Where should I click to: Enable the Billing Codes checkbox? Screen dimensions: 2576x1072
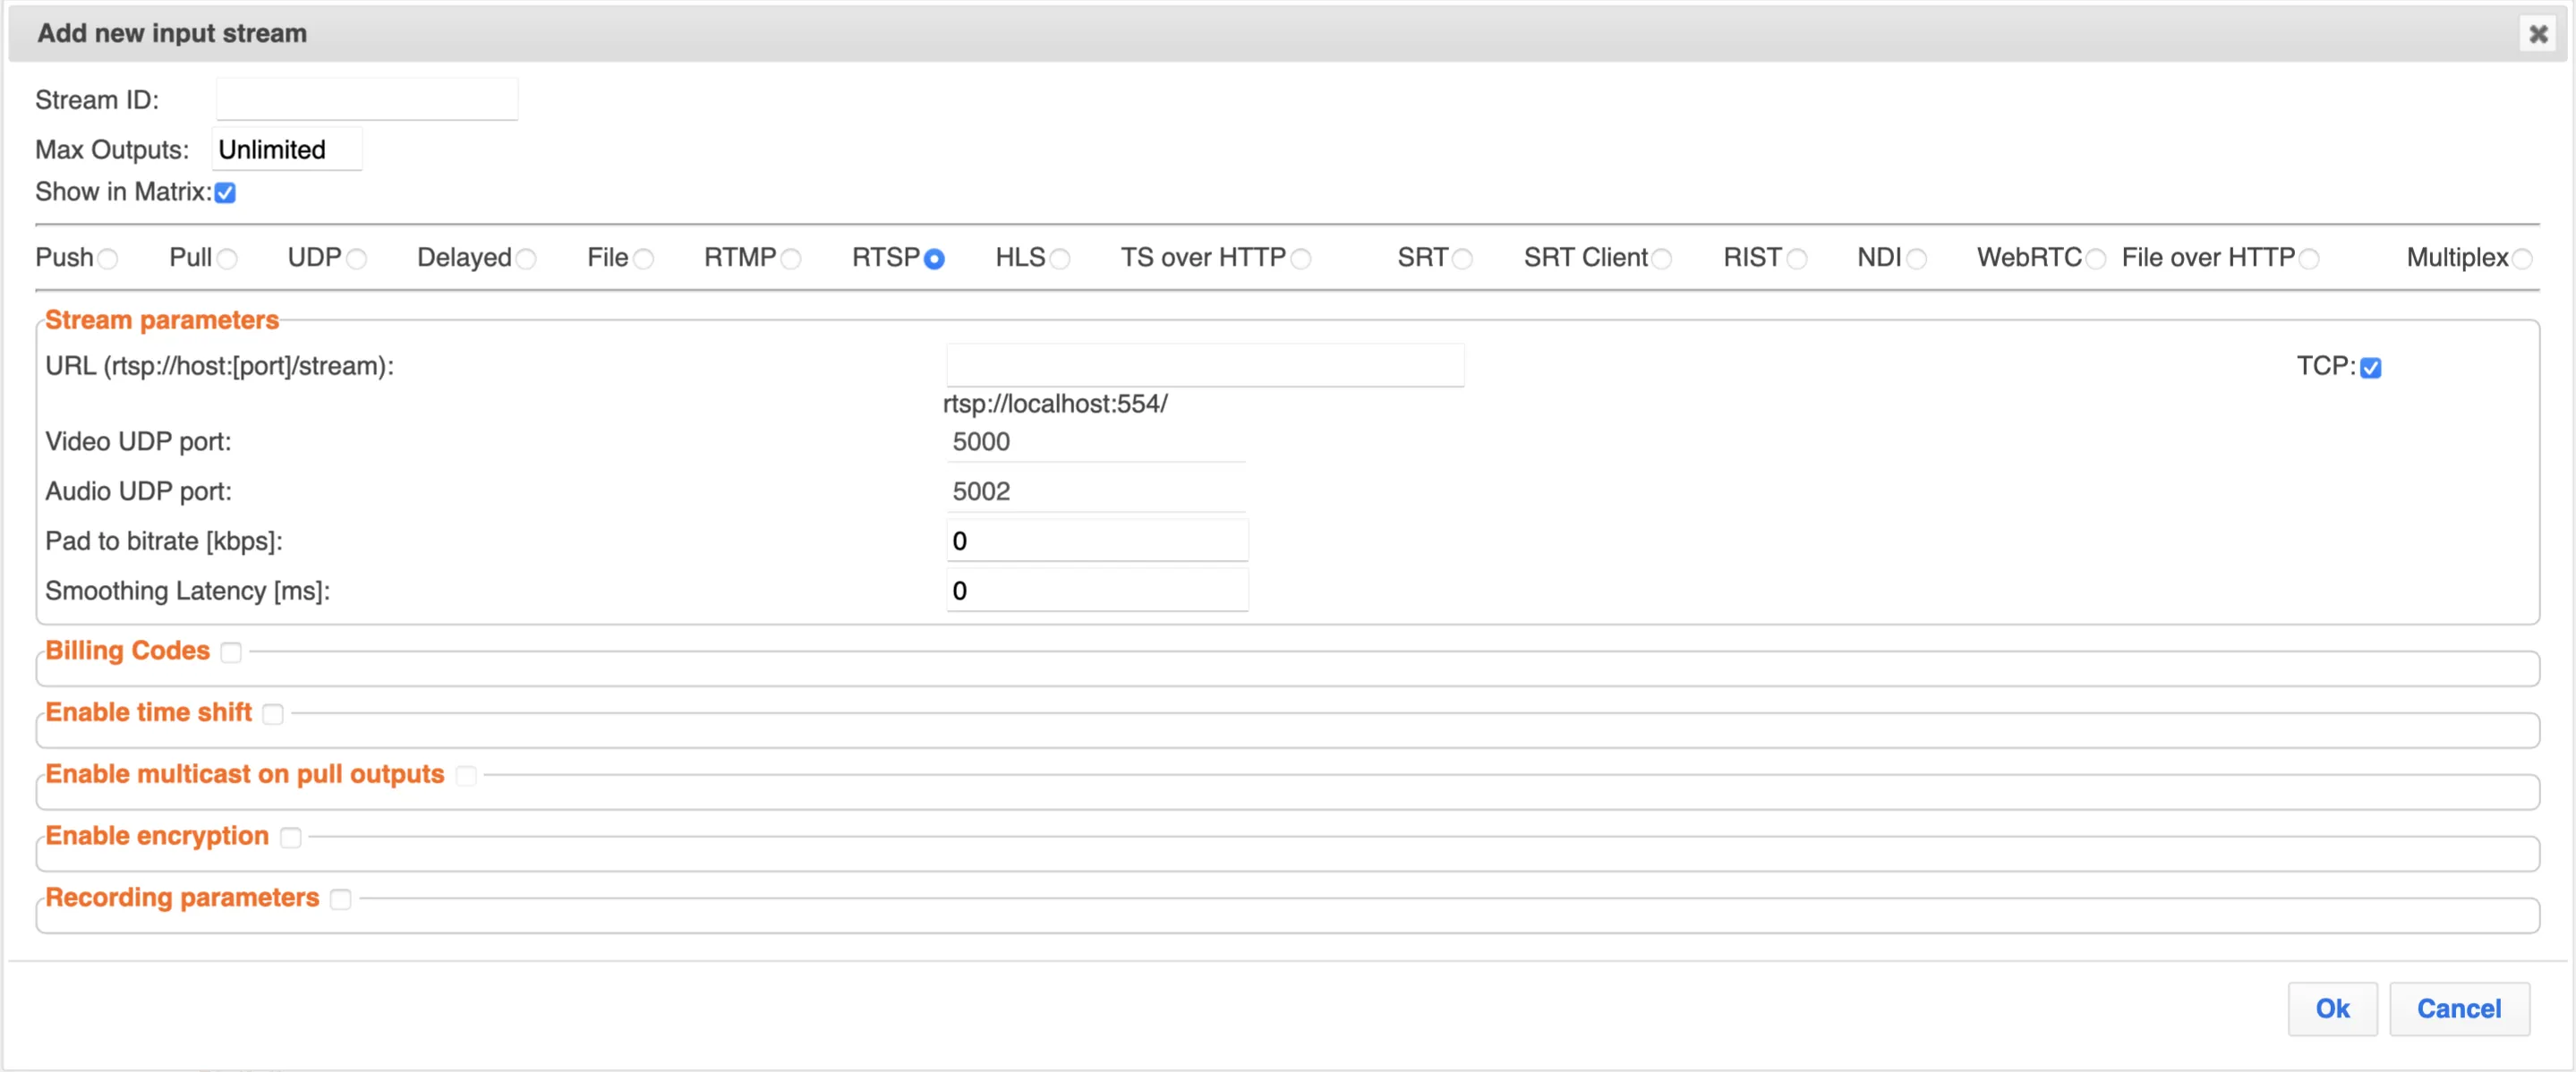pos(231,653)
